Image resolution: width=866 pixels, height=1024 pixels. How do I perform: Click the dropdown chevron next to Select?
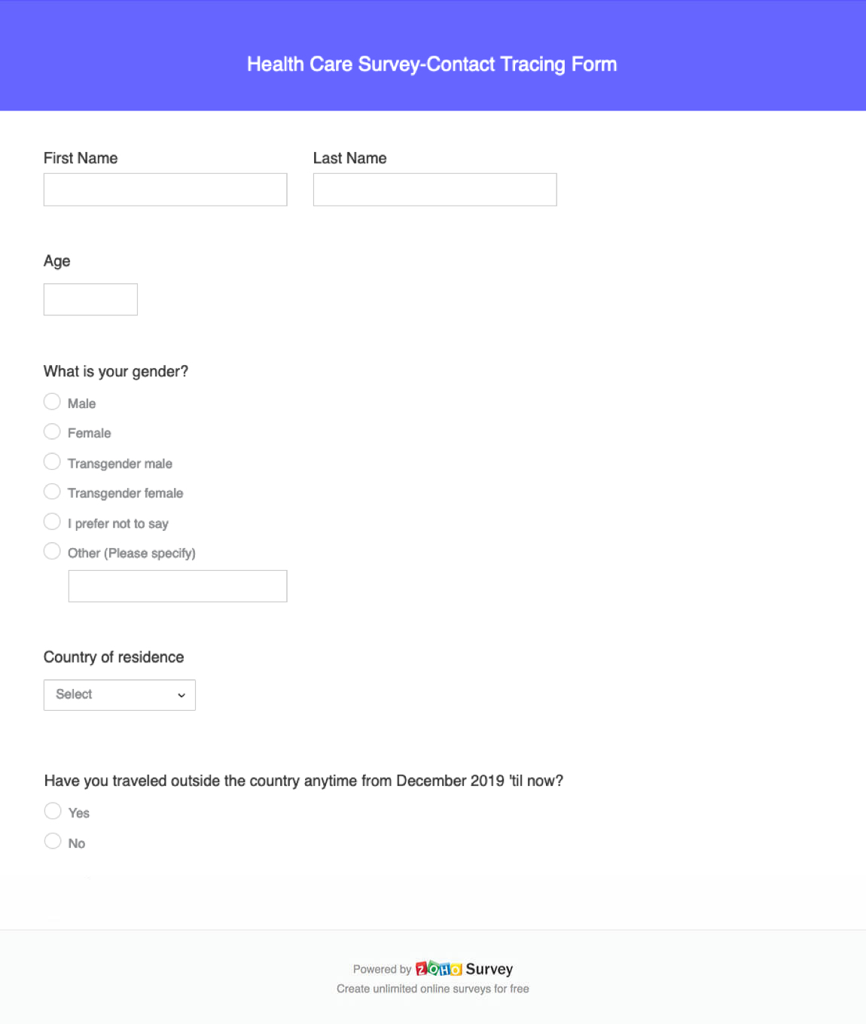point(181,695)
